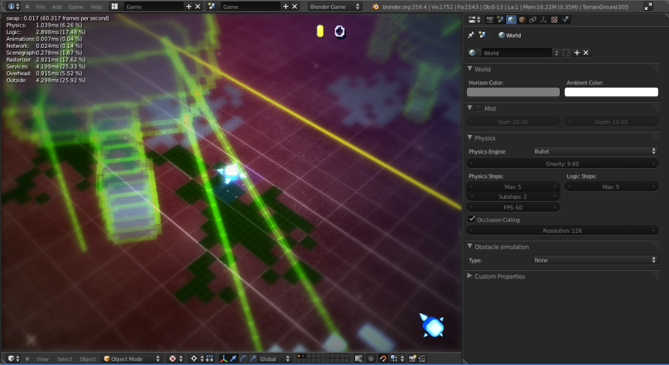This screenshot has height=365, width=669.
Task: Open the Blender Game engine dropdown
Action: tap(335, 7)
